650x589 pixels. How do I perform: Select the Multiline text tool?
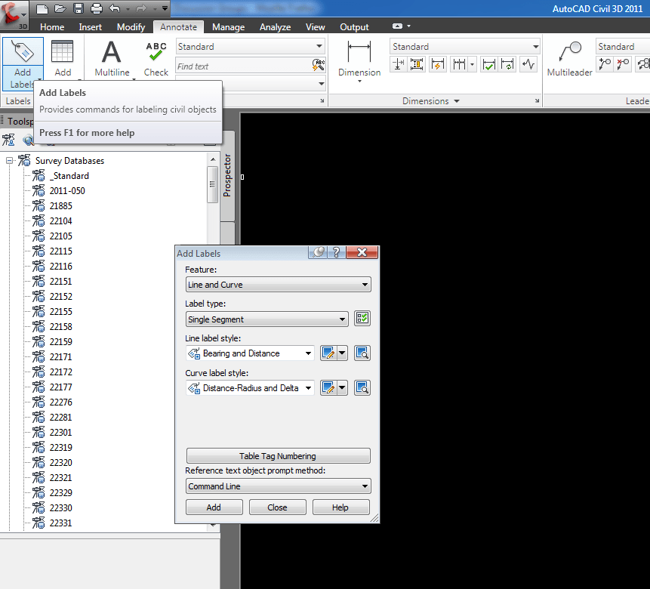(x=111, y=58)
